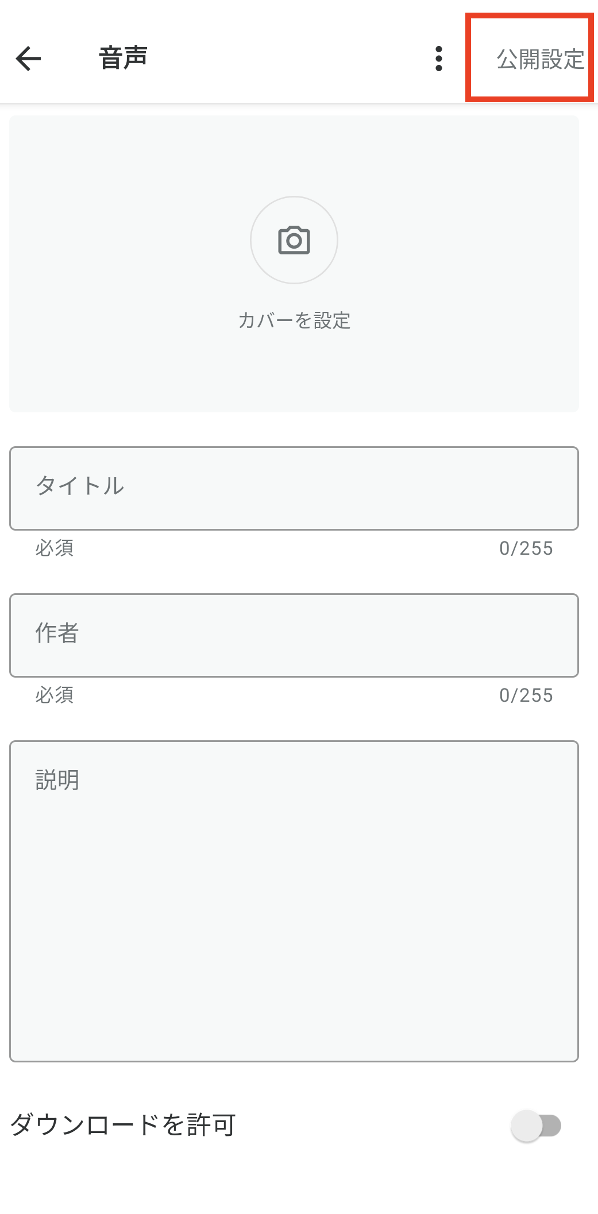Go back using the left arrow icon
Viewport: 598px width, 1214px height.
coord(28,59)
